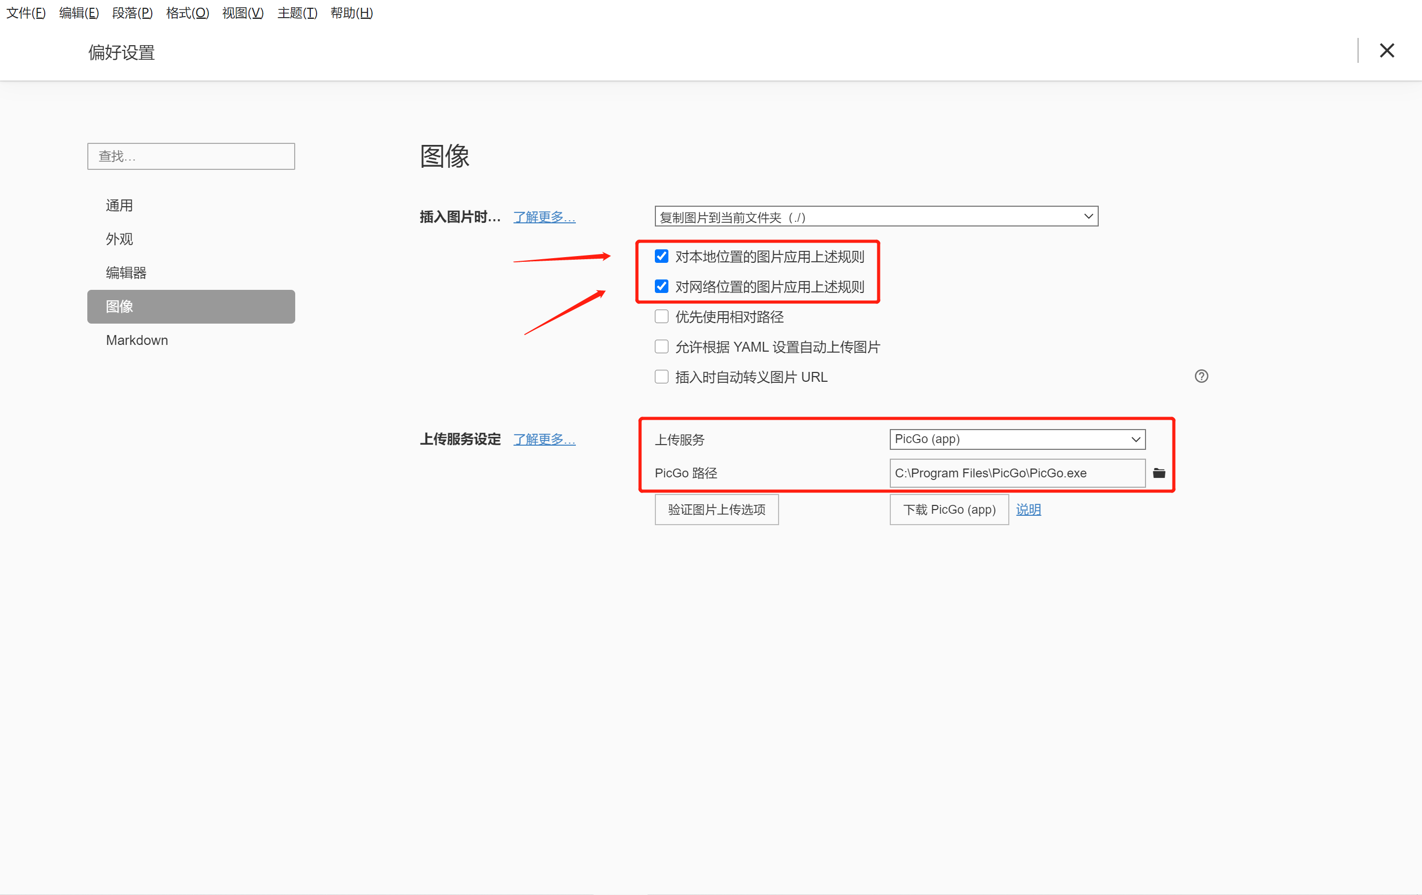Click the help question mark icon
This screenshot has height=895, width=1422.
click(x=1201, y=376)
